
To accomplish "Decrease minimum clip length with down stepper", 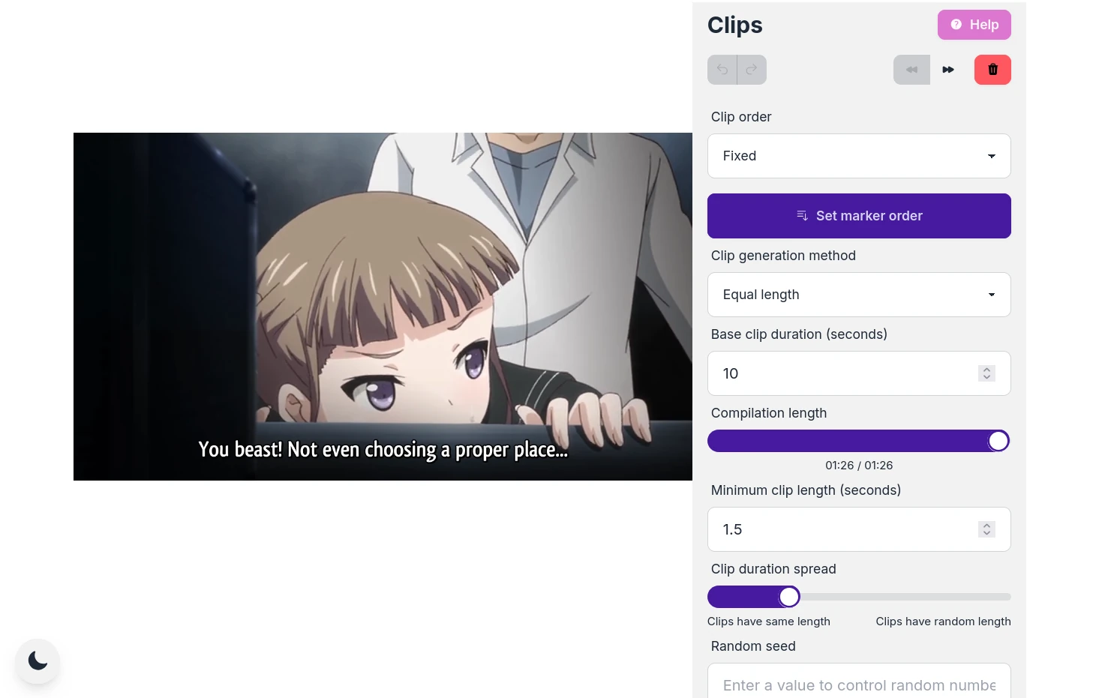I will click(x=986, y=533).
